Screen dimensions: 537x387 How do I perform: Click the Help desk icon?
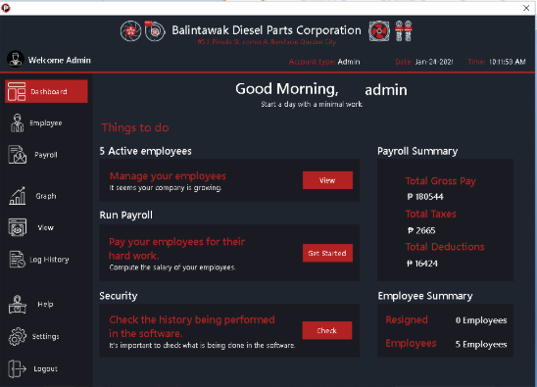(x=17, y=305)
